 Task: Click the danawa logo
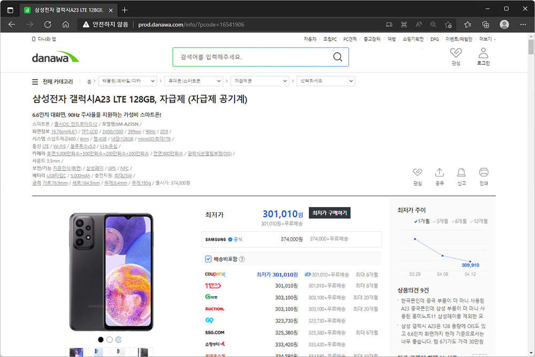(x=55, y=57)
